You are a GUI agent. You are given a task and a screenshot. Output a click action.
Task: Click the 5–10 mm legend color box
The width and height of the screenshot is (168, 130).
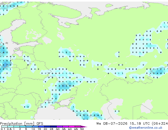tap(29, 127)
